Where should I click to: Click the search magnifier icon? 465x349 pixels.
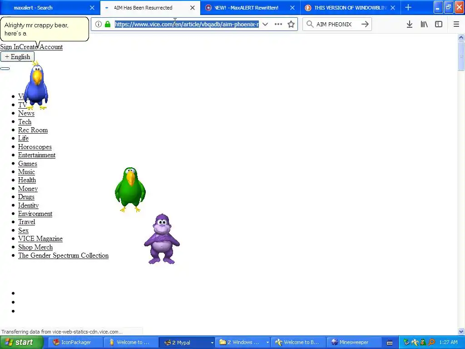coord(310,25)
